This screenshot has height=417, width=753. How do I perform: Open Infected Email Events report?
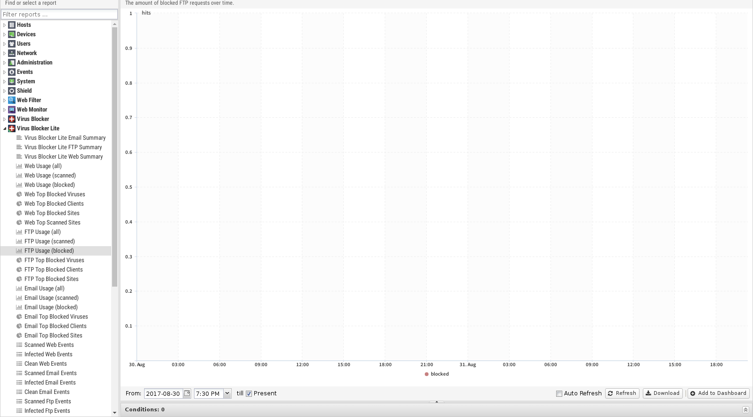click(x=50, y=383)
